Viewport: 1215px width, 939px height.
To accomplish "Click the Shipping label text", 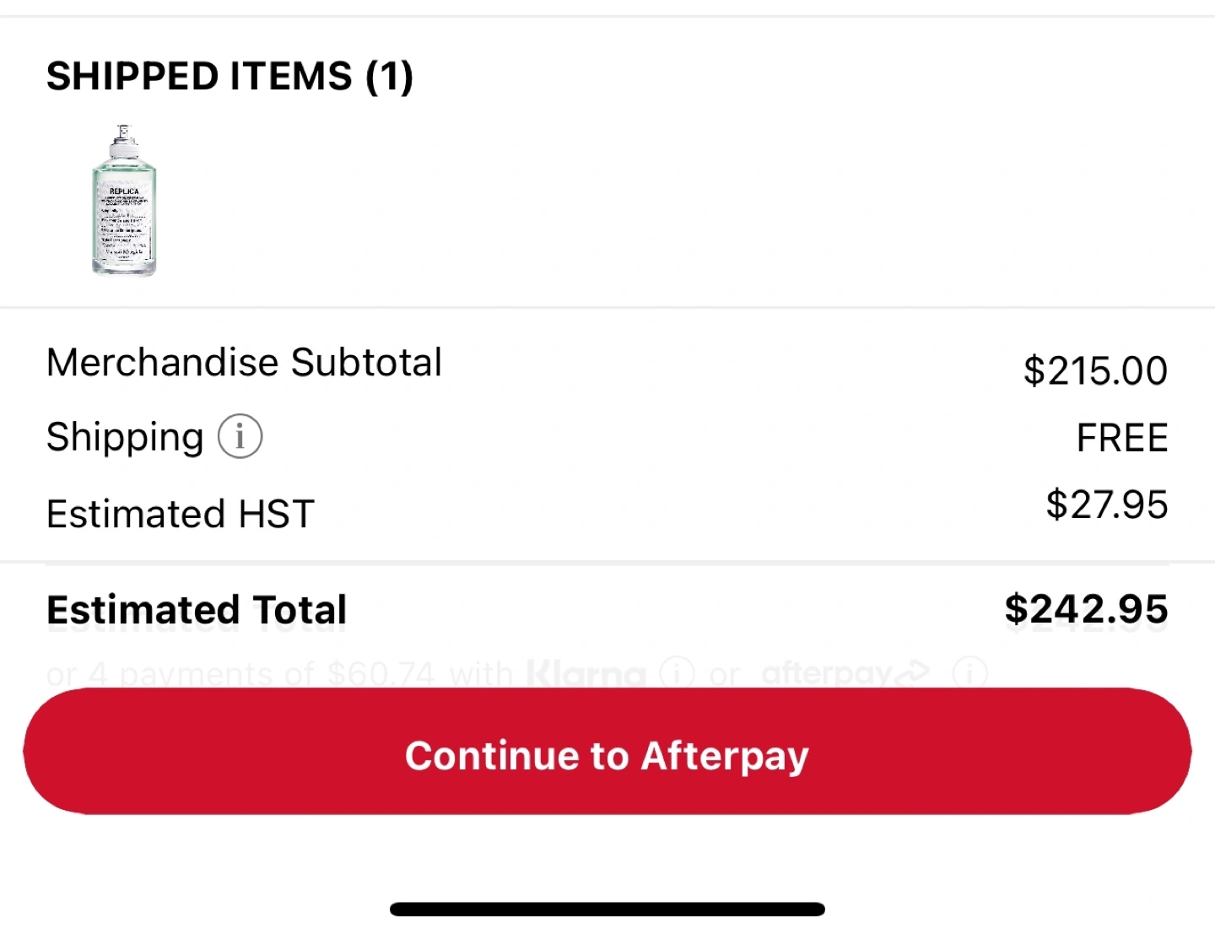I will tap(125, 437).
